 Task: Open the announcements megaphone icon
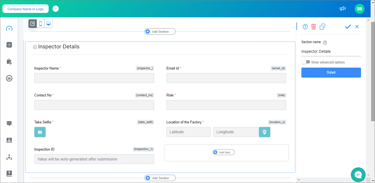click(x=343, y=9)
